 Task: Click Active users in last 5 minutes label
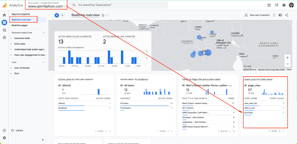(x=119, y=36)
